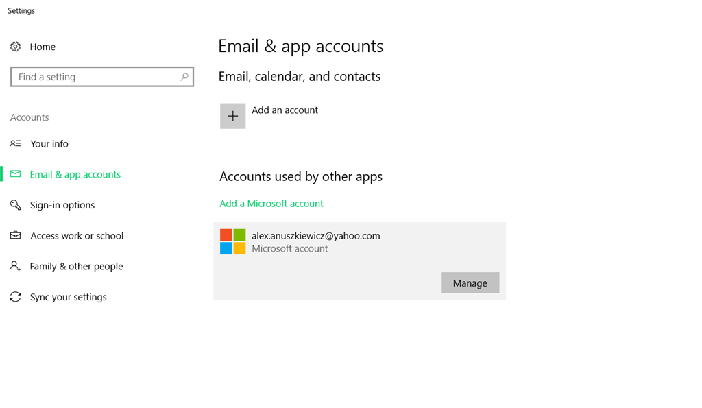This screenshot has height=408, width=702.
Task: Open Access work or school
Action: point(77,236)
